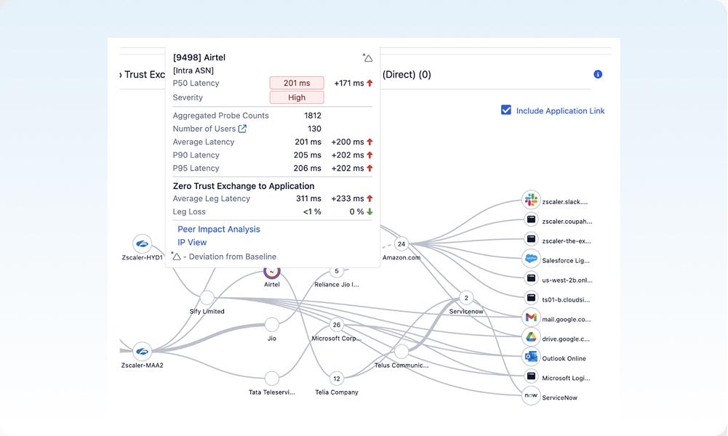Click the Zscaler-HYD1 node icon
Image resolution: width=728 pixels, height=436 pixels.
click(x=142, y=243)
